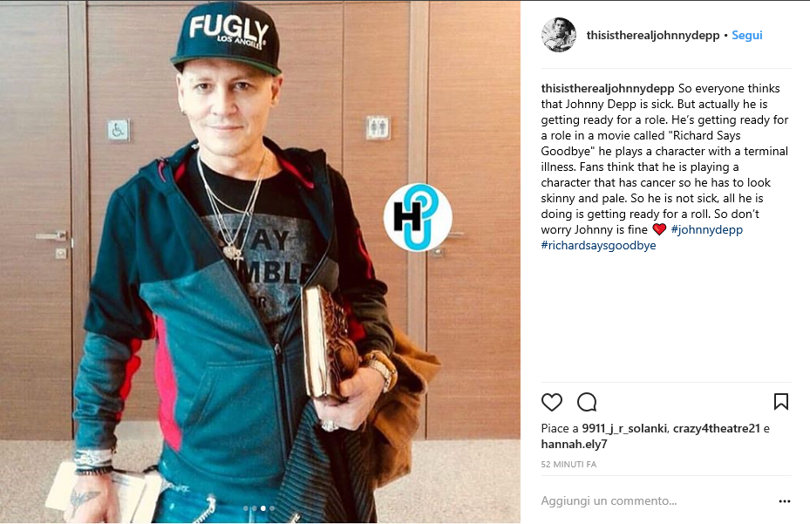View profile of liker 9911_j_r_solanki

(x=624, y=428)
